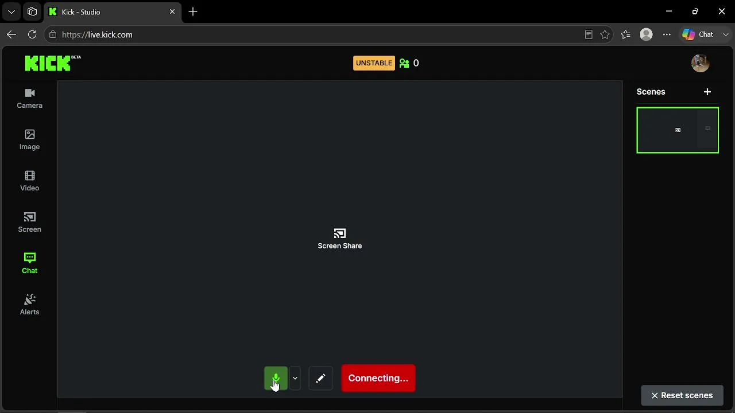Open the user profile avatar menu
Image resolution: width=735 pixels, height=413 pixels.
click(x=701, y=63)
